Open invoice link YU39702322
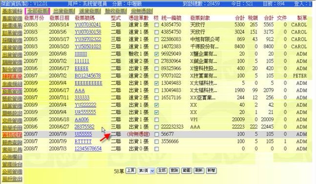The width and height of the screenshot is (316, 184). (x=88, y=40)
